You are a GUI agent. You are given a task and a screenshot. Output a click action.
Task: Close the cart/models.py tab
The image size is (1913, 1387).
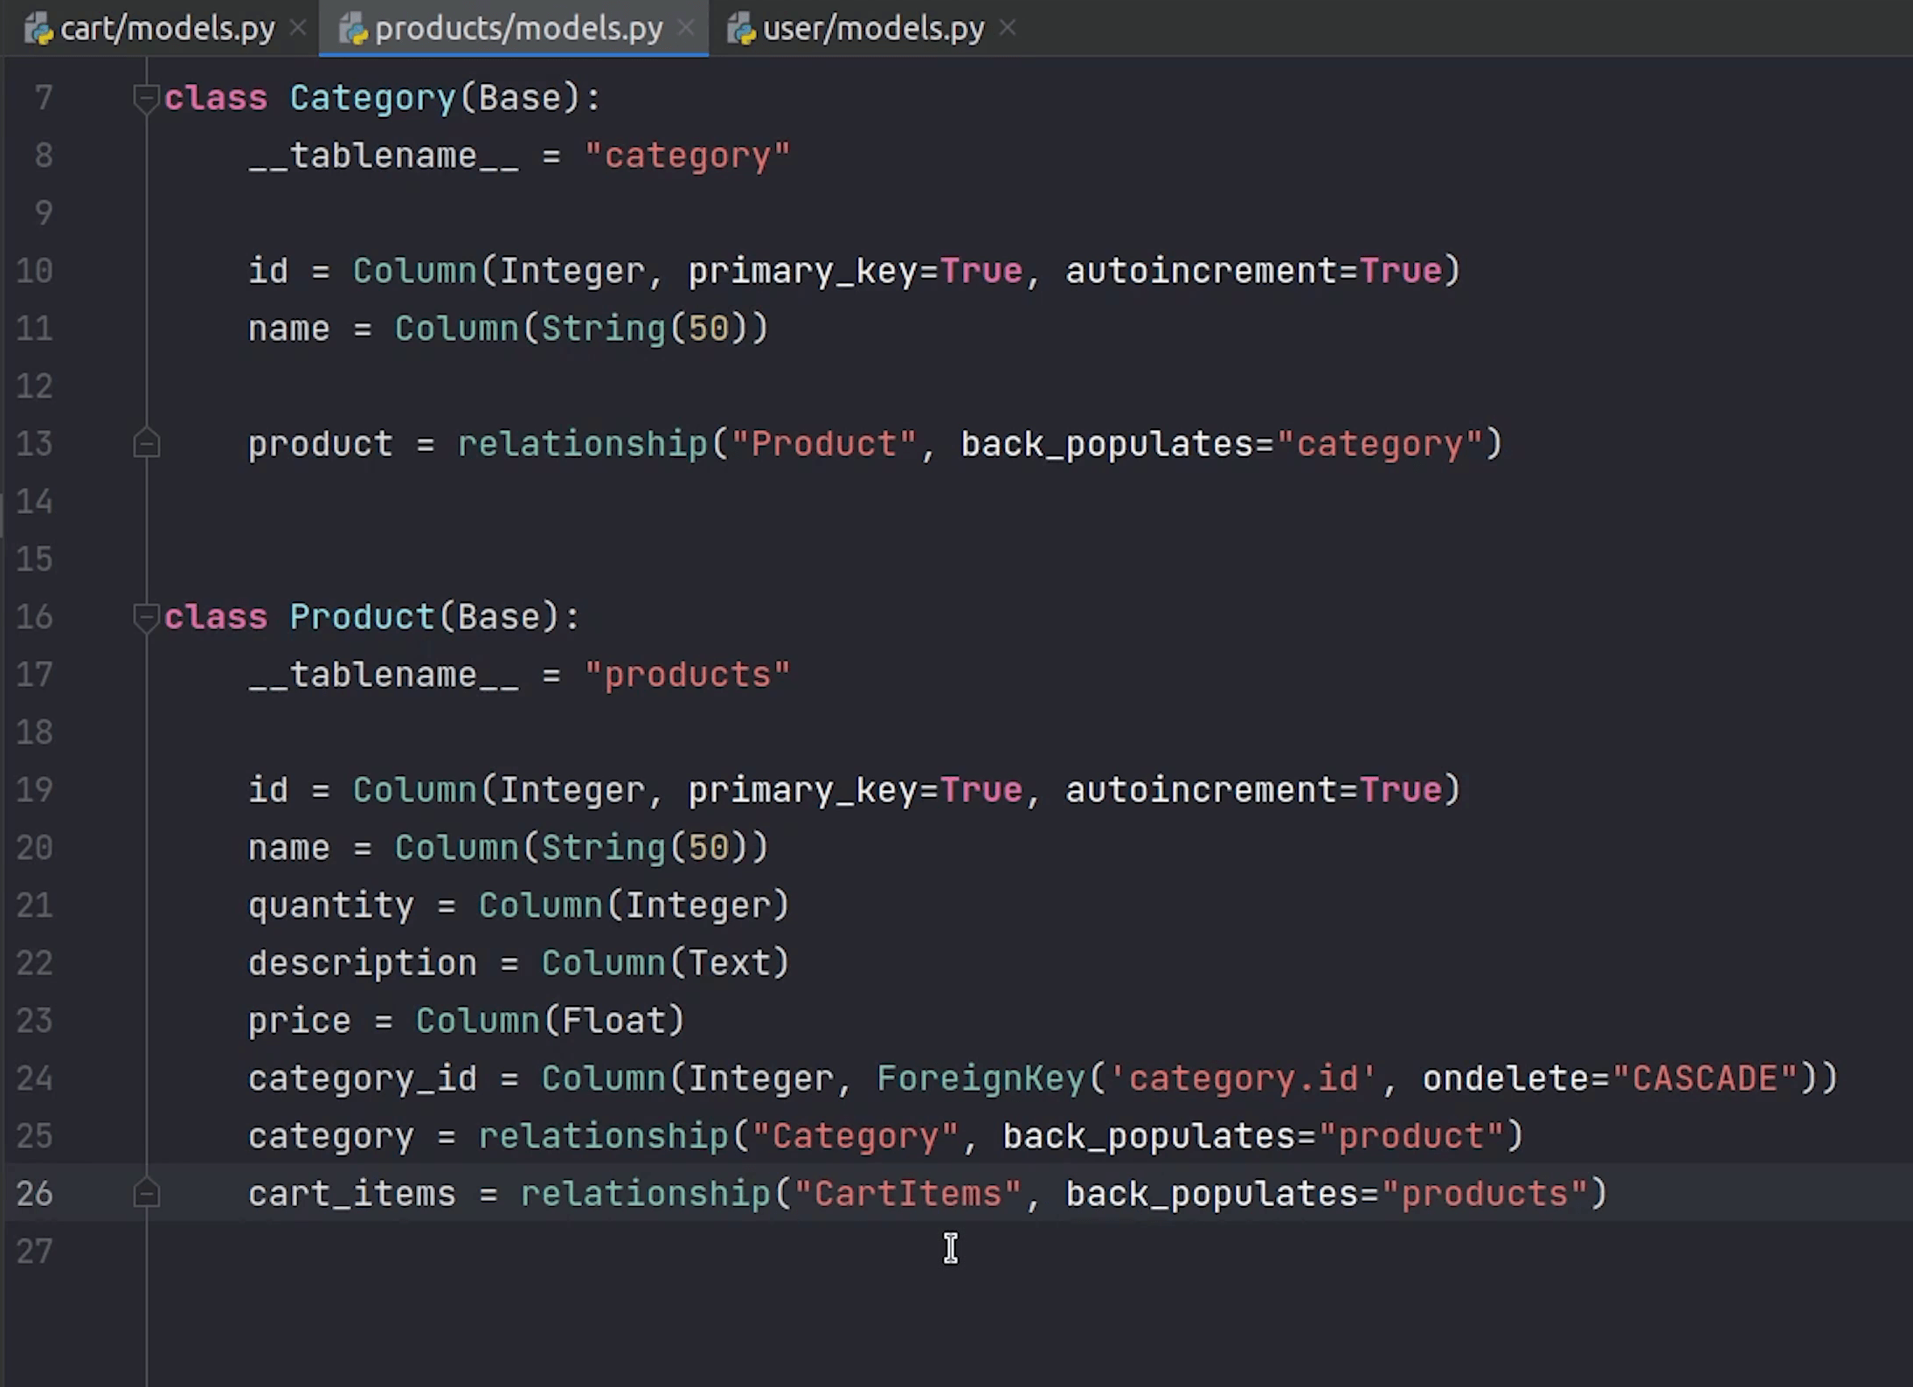pos(298,29)
